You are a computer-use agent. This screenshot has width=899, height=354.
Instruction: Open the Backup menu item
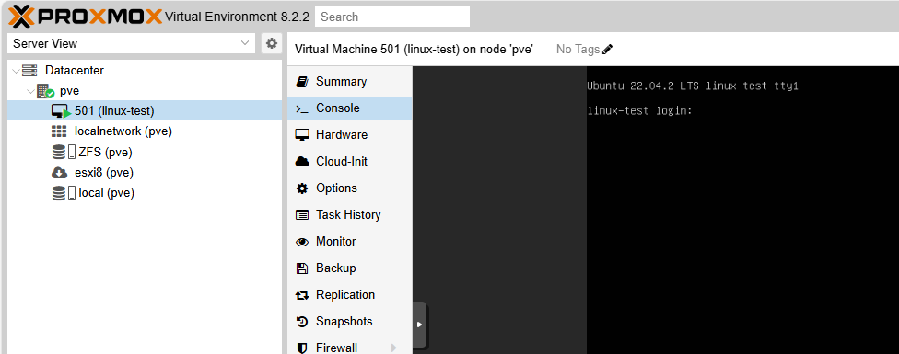point(350,268)
